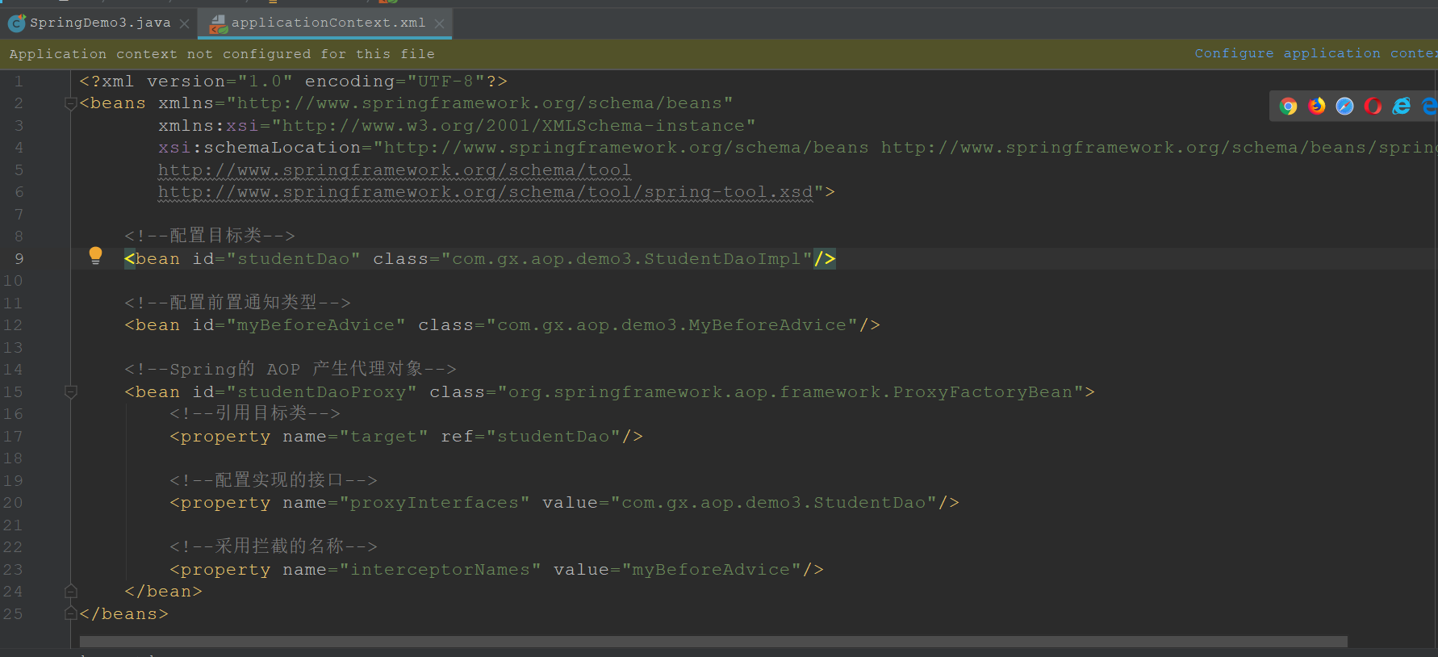Click the 配置实现的接口 comment on line 19
This screenshot has height=657, width=1438.
point(273,480)
